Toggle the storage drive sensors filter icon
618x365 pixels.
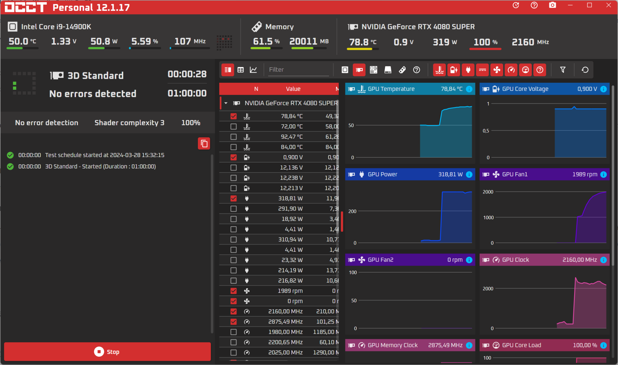388,70
